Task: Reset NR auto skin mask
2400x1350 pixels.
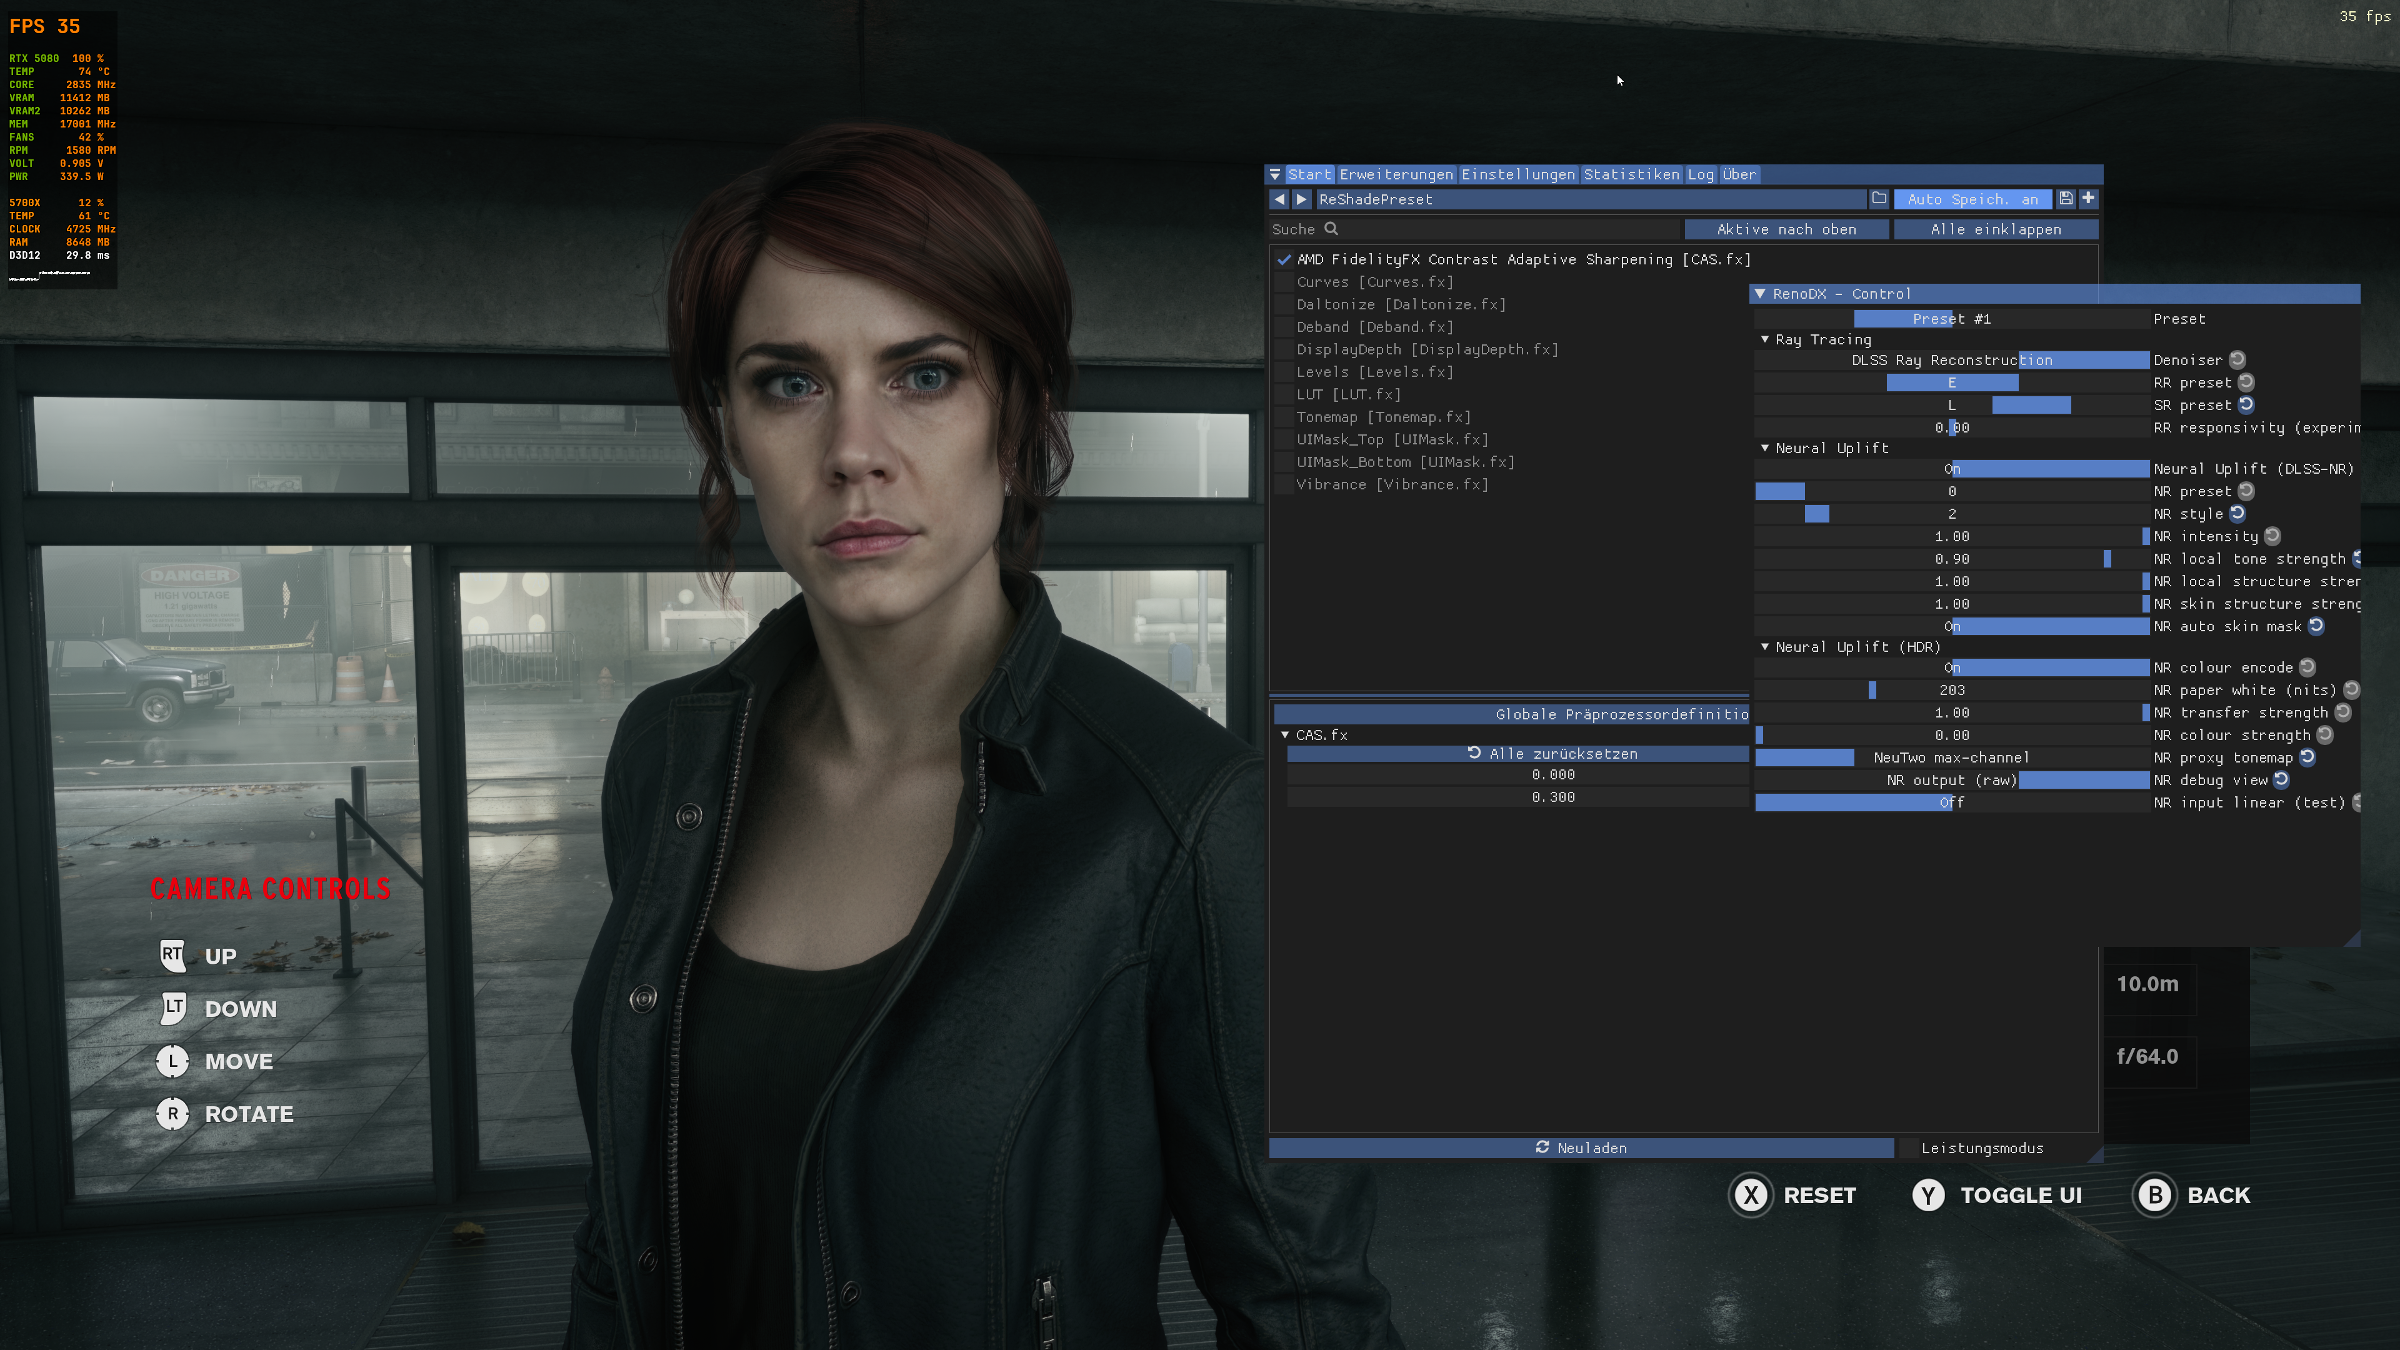Action: (x=2316, y=626)
